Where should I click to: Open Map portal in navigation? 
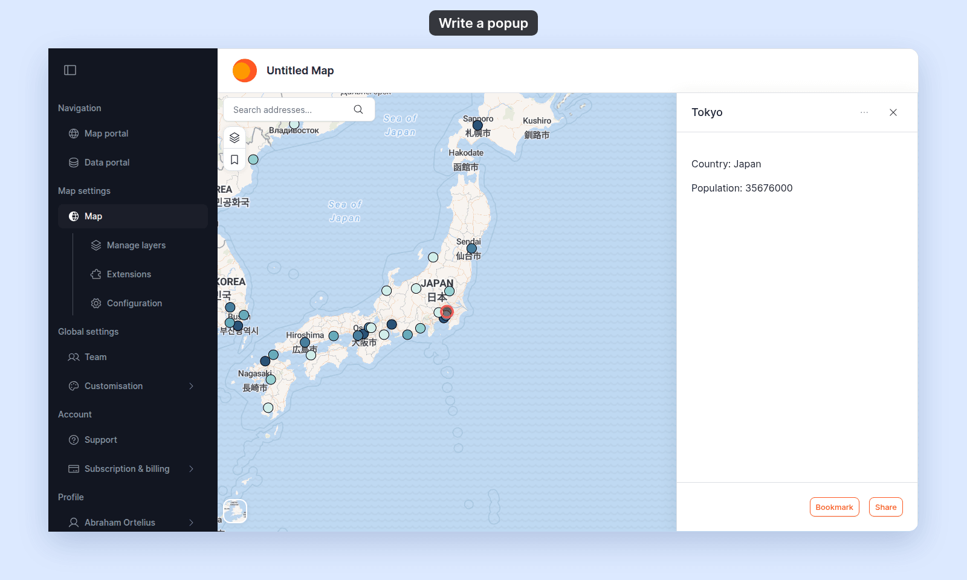click(133, 134)
